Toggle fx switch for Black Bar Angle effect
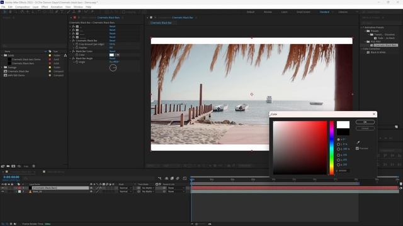The image size is (403, 226). (74, 58)
